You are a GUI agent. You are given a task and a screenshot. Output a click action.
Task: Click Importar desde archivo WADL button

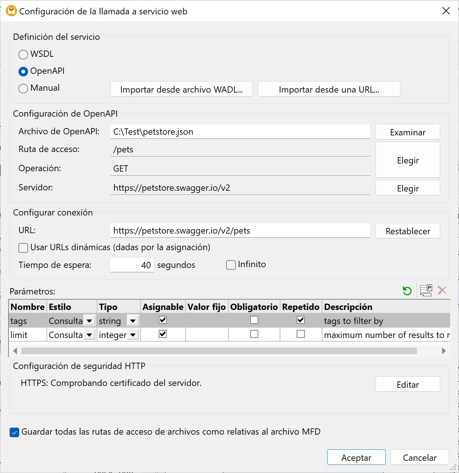181,89
